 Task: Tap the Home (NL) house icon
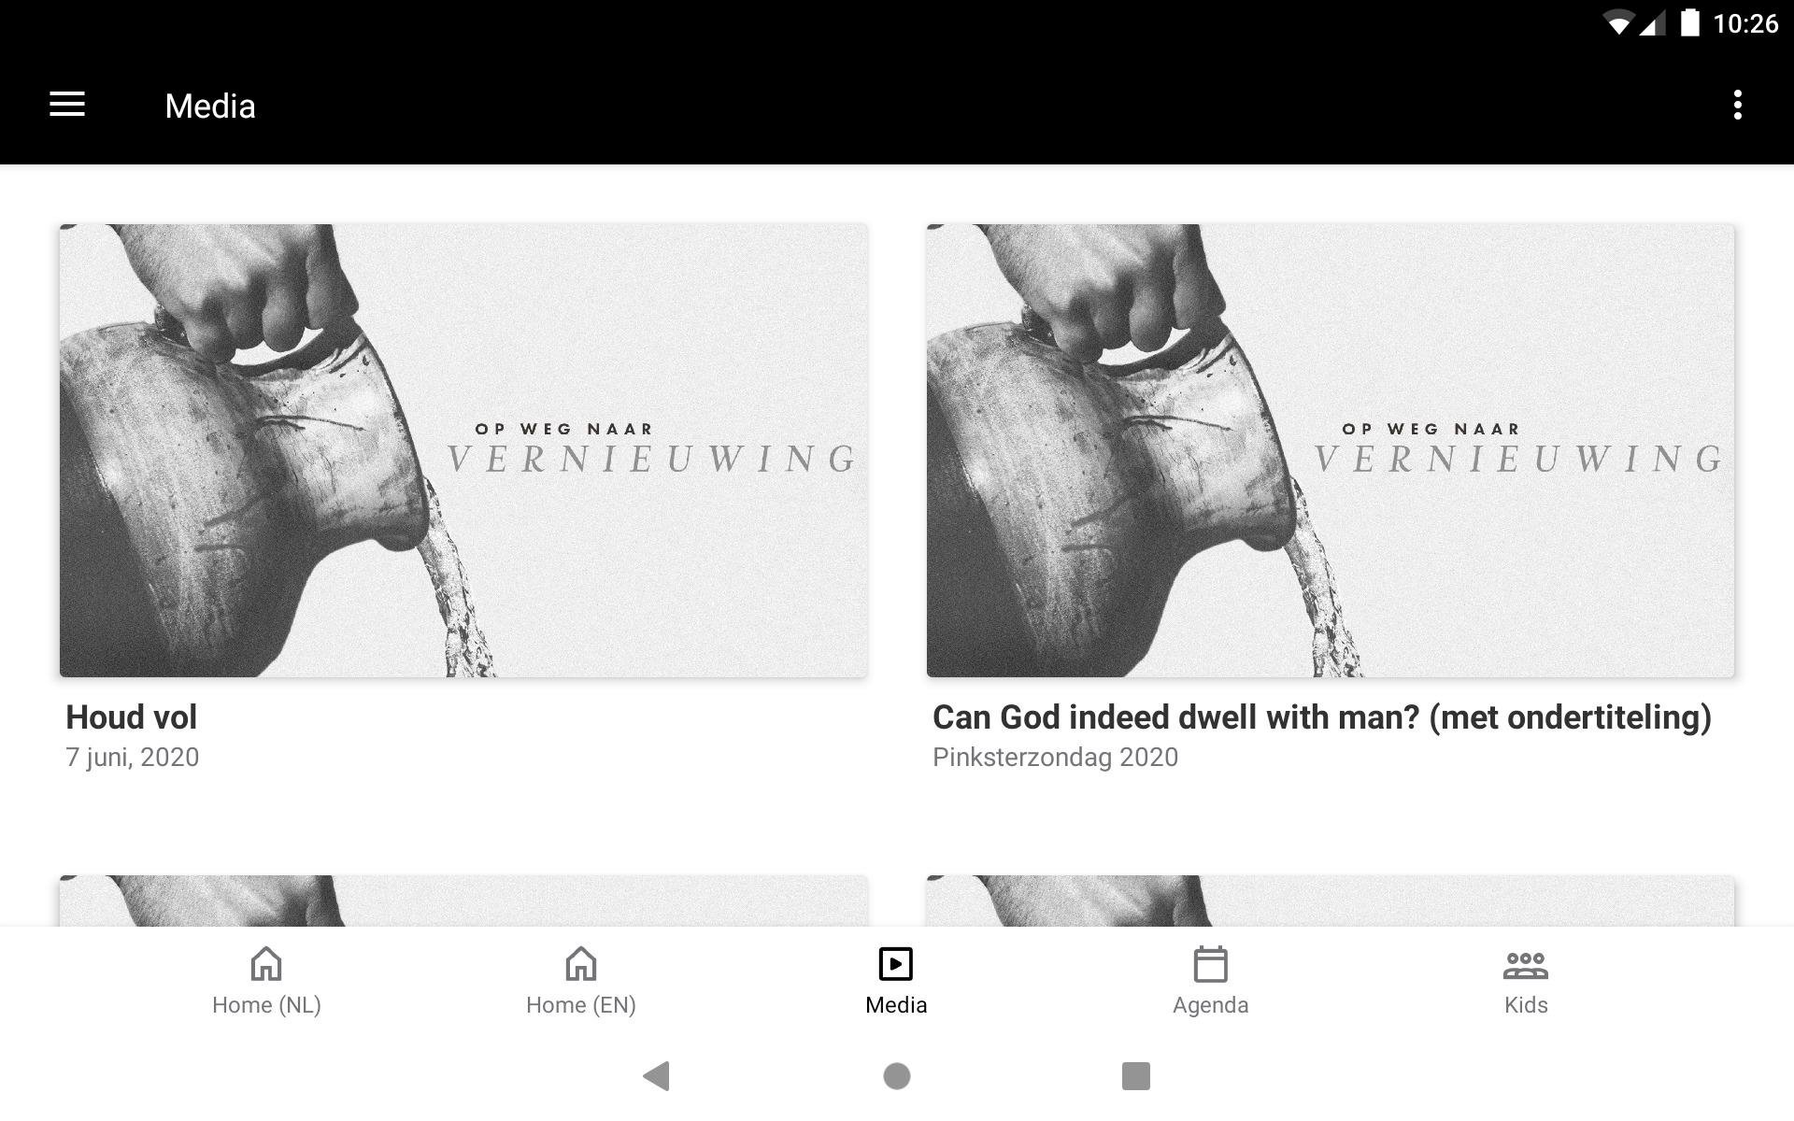266,964
